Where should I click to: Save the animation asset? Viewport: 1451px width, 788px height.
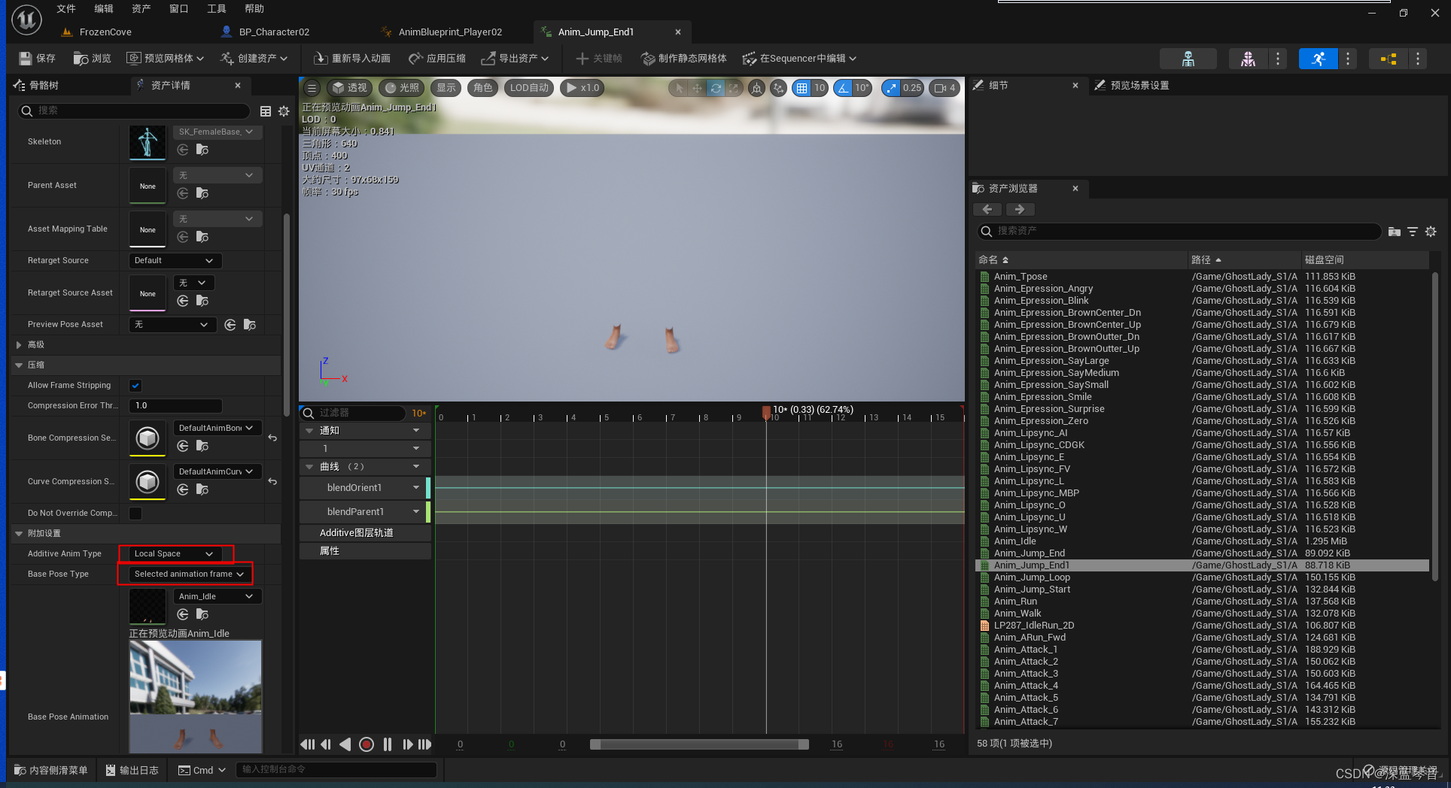click(37, 59)
